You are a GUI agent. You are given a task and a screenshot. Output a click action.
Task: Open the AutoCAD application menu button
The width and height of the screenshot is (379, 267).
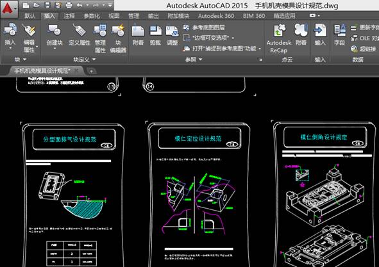pyautogui.click(x=9, y=9)
